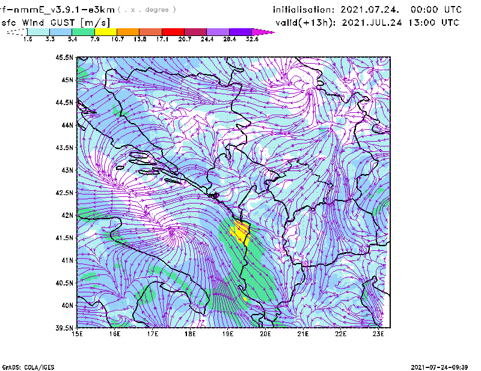Click the magenta arrow above 32.6 in the legend
This screenshot has height=371, width=481.
(263, 32)
